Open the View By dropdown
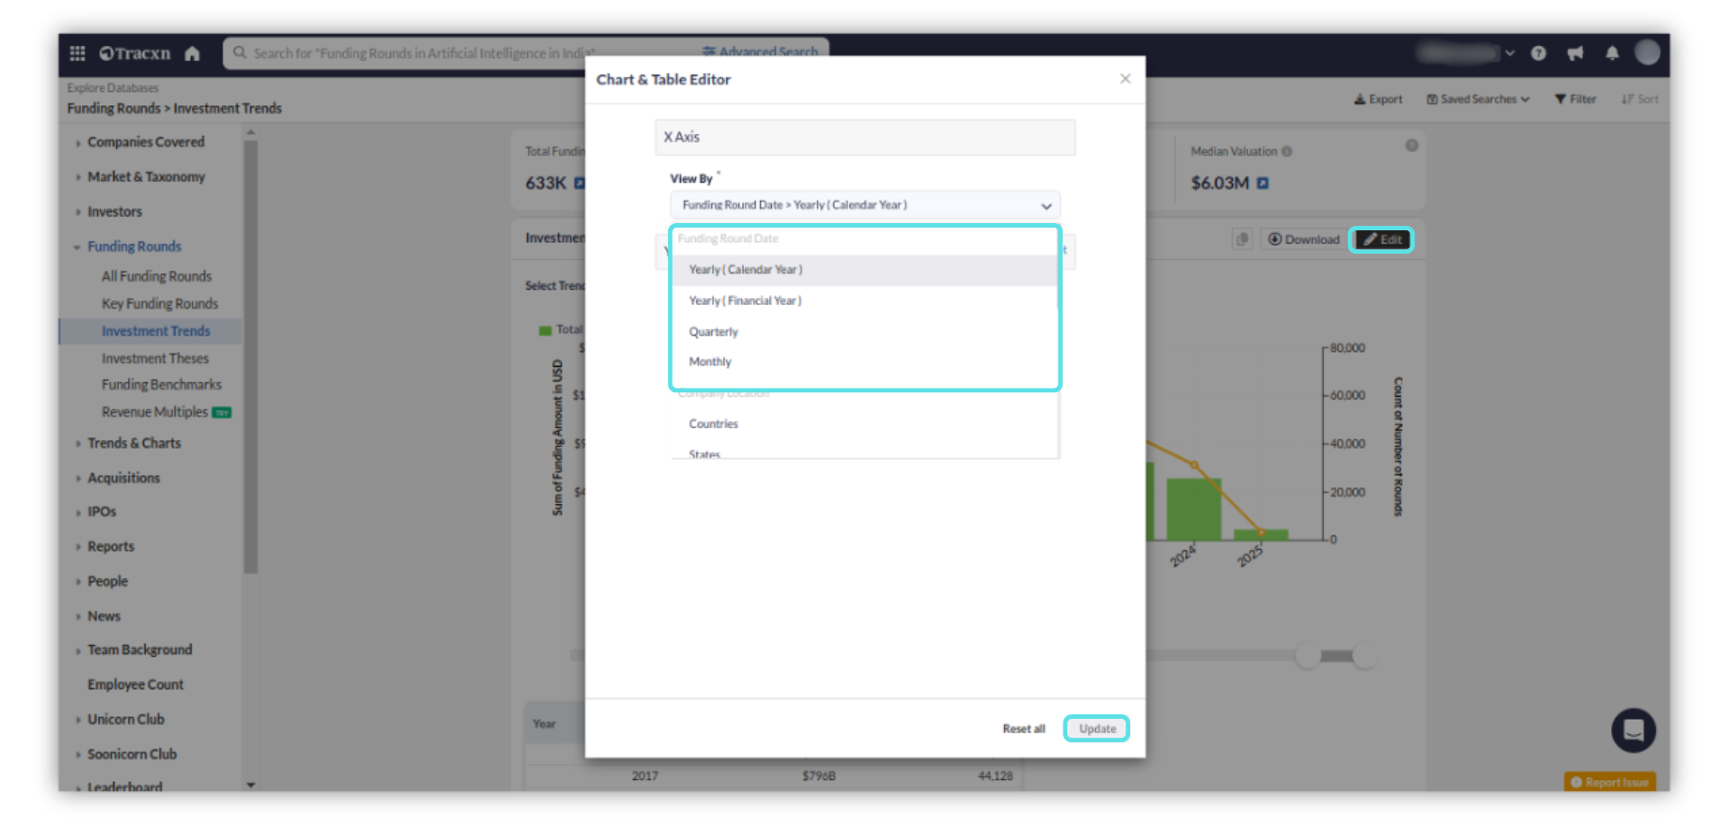Viewport: 1729px width, 825px height. (x=864, y=205)
